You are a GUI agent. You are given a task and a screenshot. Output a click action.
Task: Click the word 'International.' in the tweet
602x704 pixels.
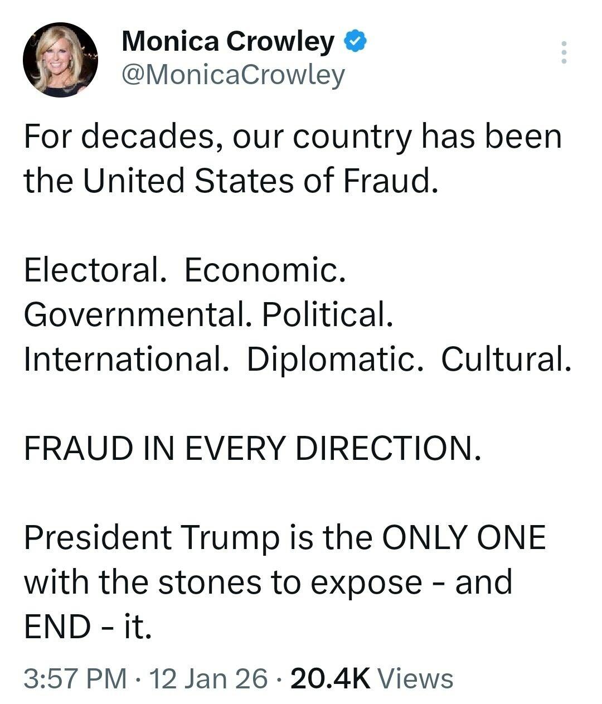tap(127, 359)
